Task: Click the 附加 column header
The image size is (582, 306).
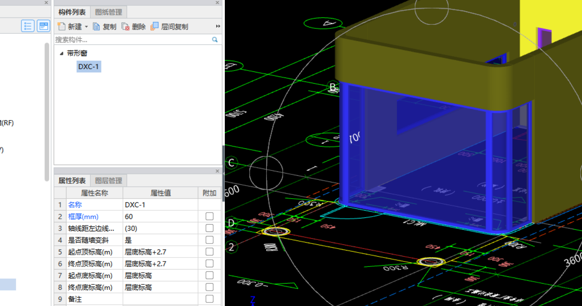Action: [x=210, y=193]
